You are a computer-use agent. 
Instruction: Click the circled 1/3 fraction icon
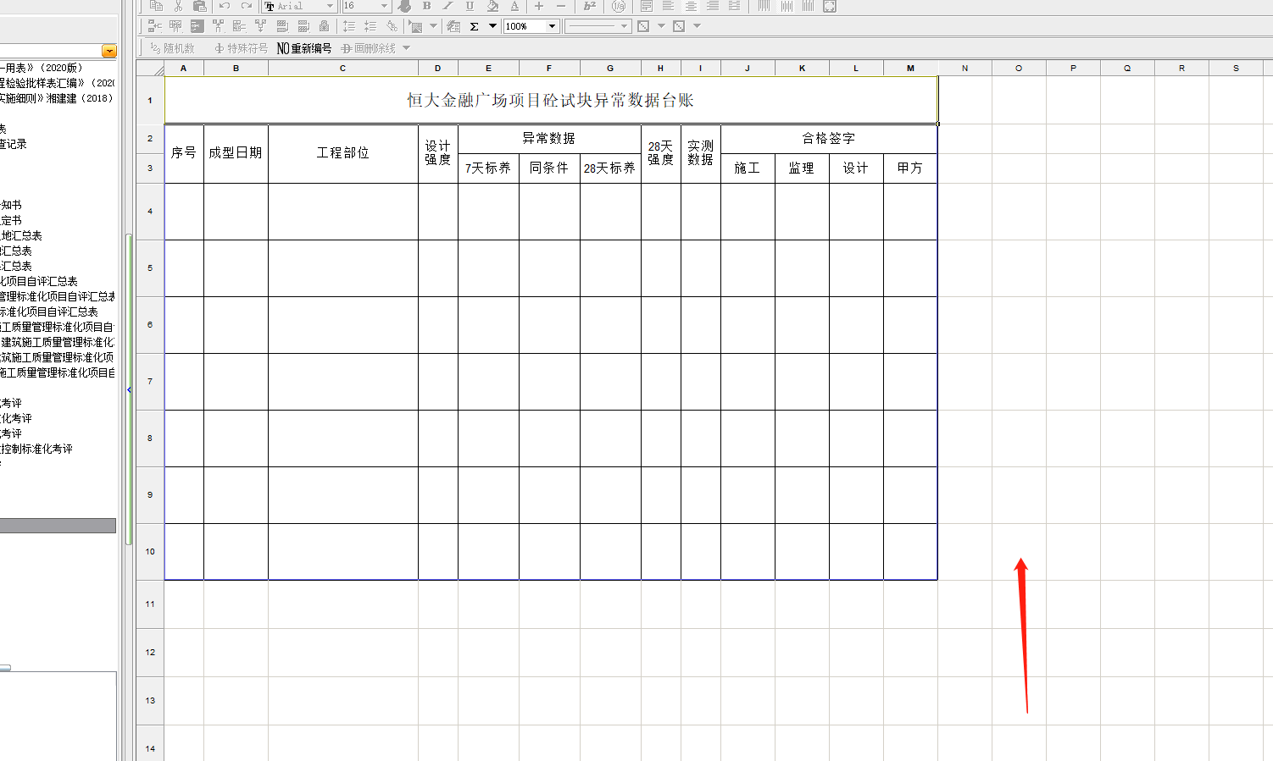pos(619,5)
